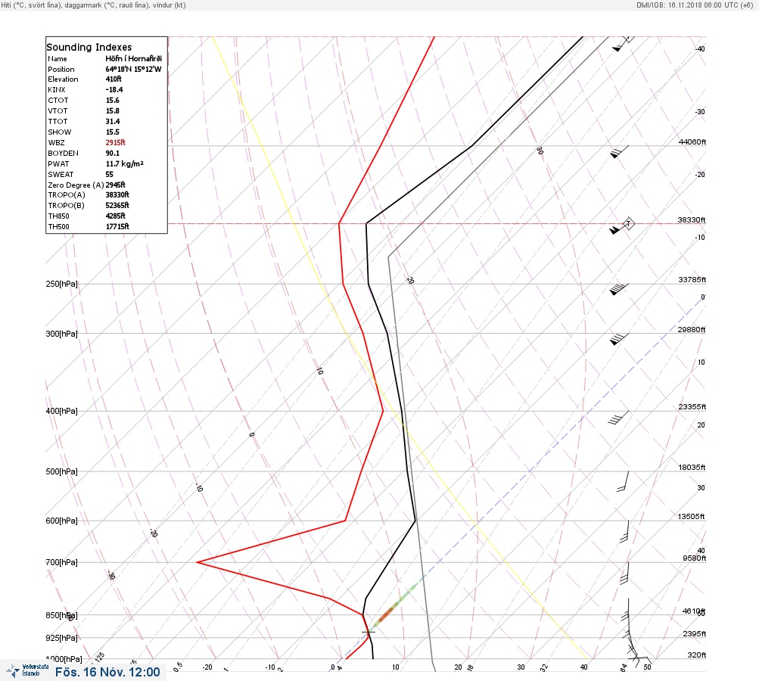The height and width of the screenshot is (681, 759).
Task: Click the PWAT value 11.7 kg/m²
Action: [124, 163]
